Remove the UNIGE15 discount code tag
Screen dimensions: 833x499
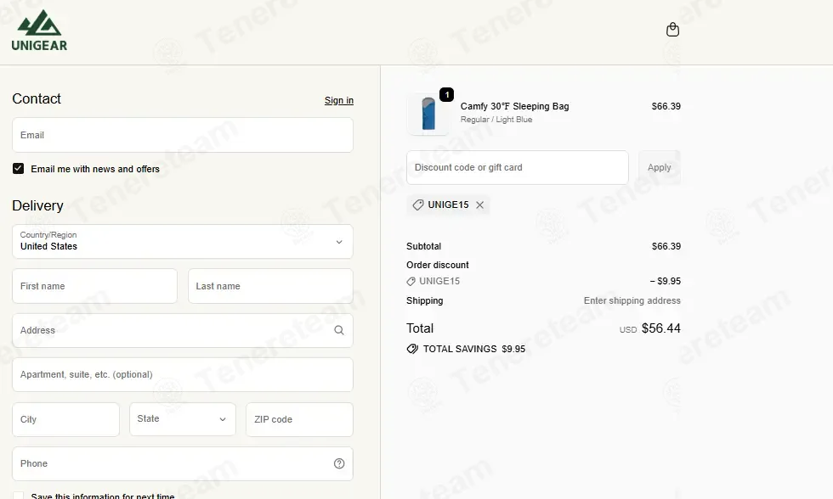pos(479,205)
